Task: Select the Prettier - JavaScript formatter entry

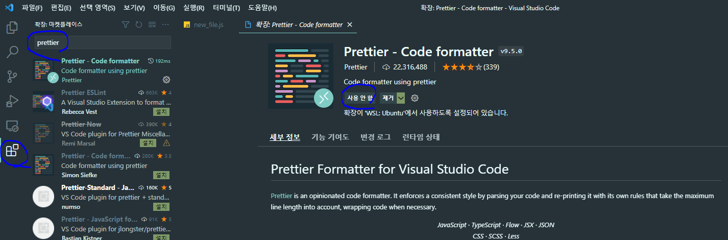Action: point(101,226)
